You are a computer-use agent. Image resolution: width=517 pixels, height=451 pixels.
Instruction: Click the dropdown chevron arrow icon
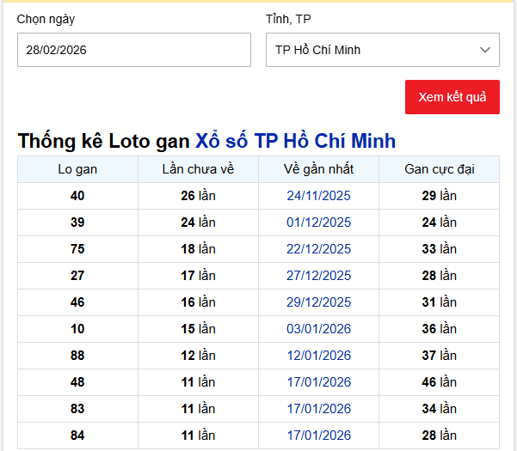[485, 50]
